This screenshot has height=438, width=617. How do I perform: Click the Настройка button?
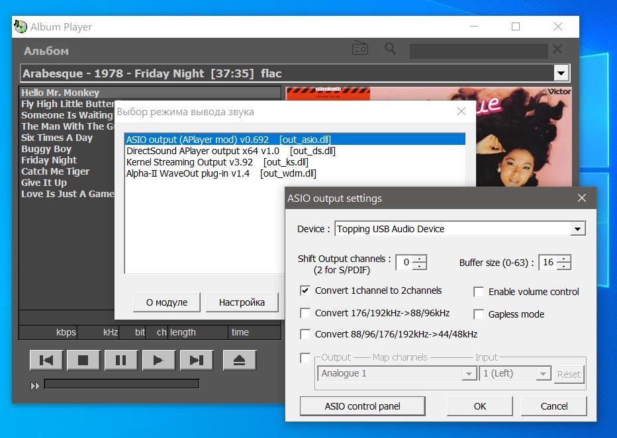pyautogui.click(x=242, y=302)
